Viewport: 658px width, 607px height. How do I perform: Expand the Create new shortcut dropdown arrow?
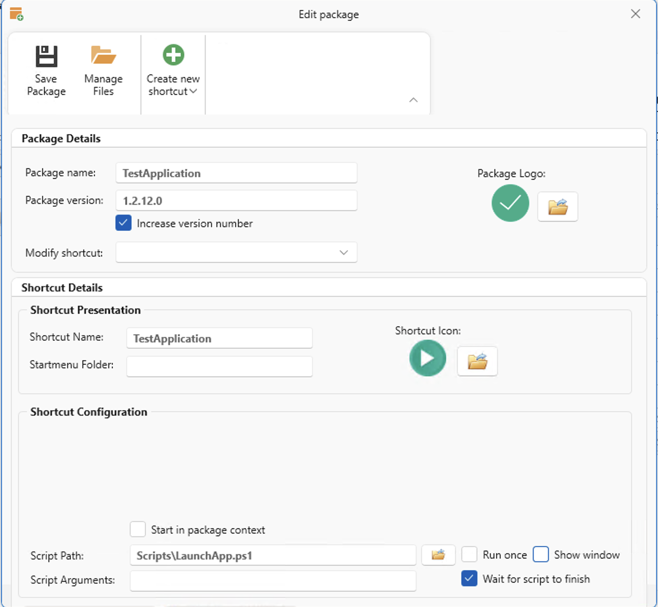pyautogui.click(x=194, y=91)
